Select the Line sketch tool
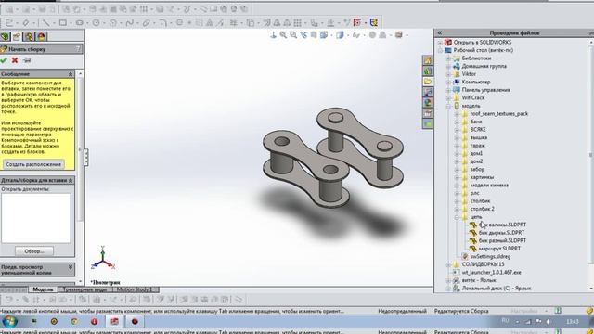The width and height of the screenshot is (594, 334). [x=45, y=22]
